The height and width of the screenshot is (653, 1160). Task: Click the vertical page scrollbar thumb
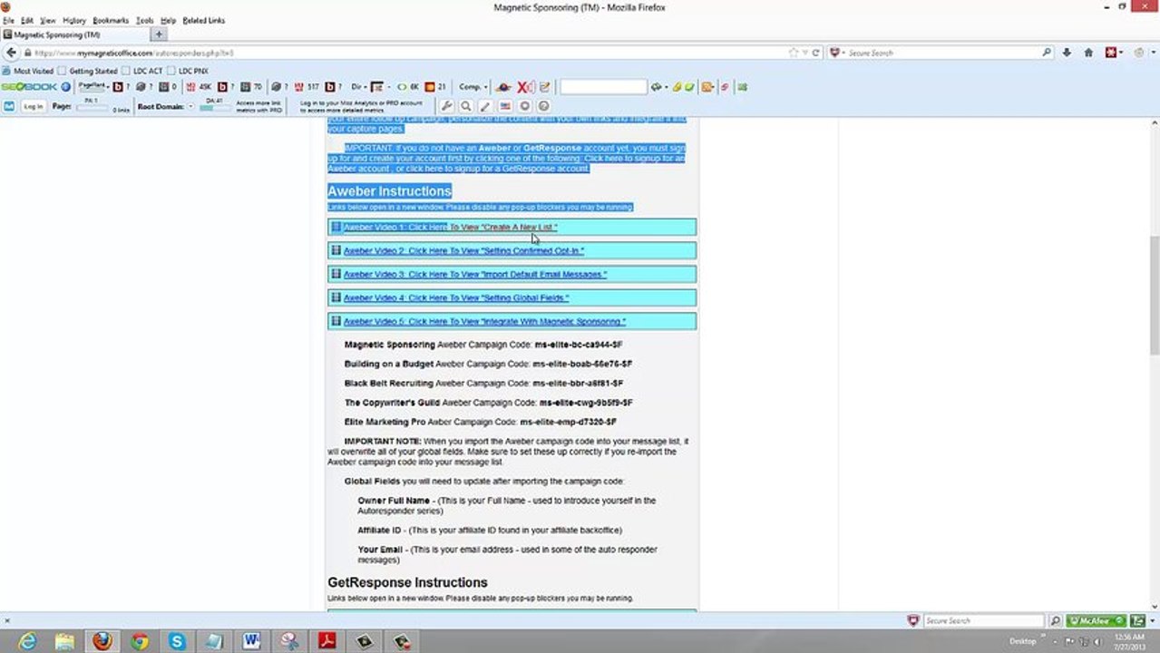point(1155,294)
